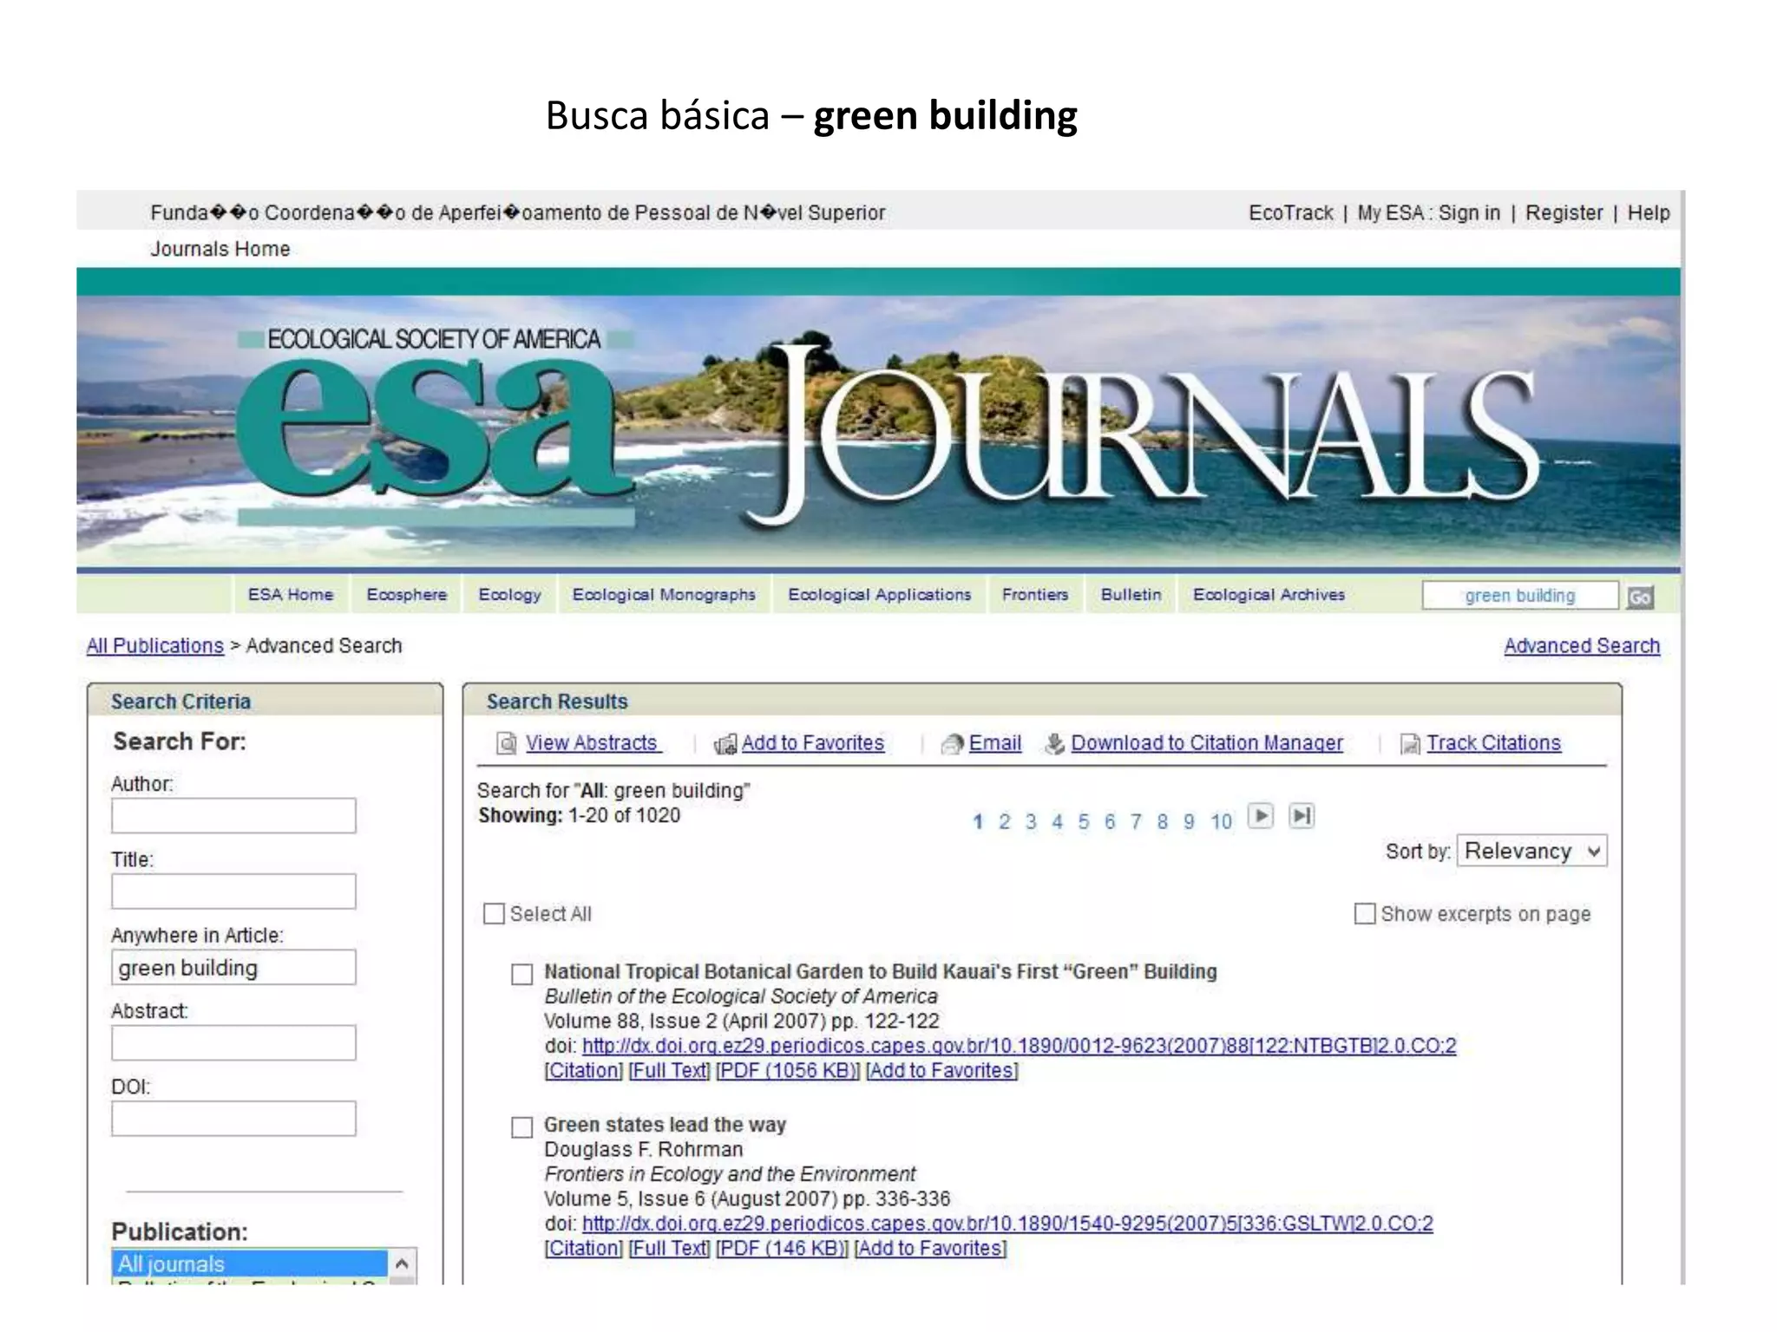
Task: Open National Tropical Botanical Garden article title
Action: [x=881, y=972]
